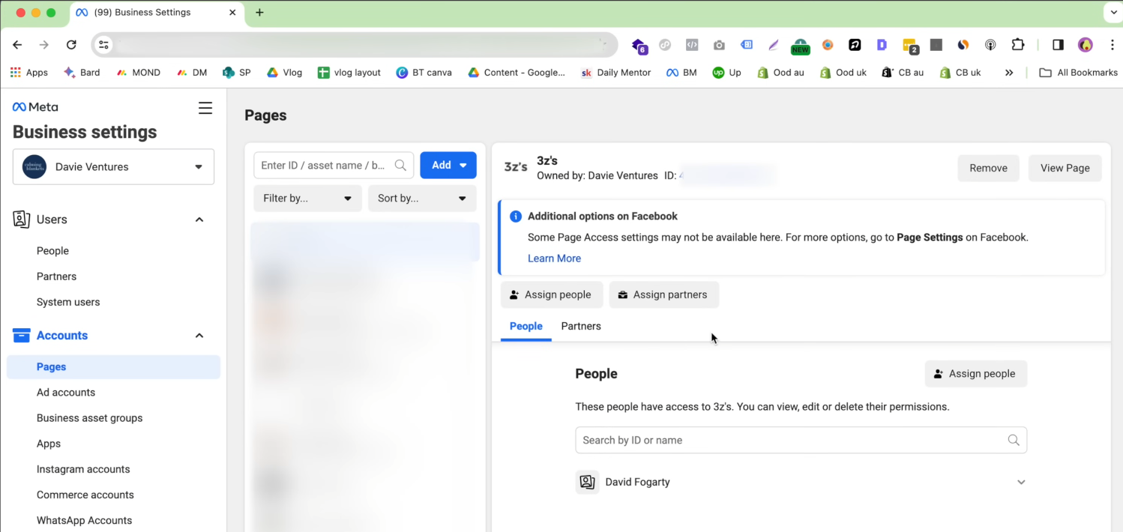Collapse the Accounts section chevron
The width and height of the screenshot is (1123, 532).
point(199,336)
